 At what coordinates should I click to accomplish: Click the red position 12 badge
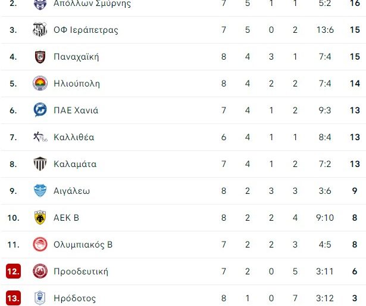[13, 271]
